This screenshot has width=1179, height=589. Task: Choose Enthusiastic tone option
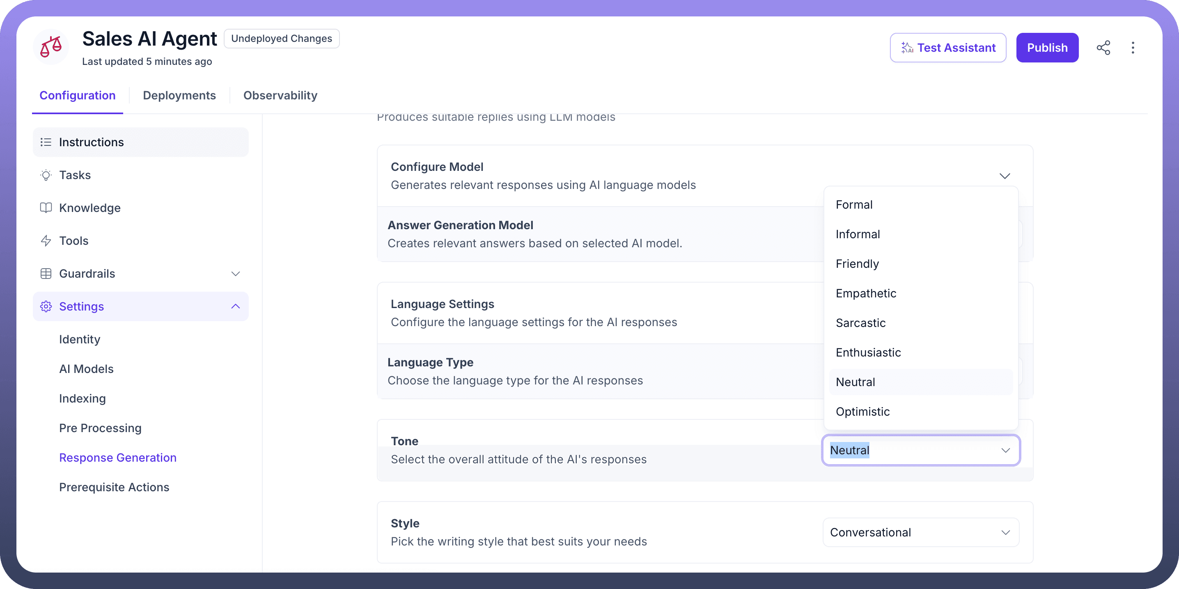pos(868,353)
